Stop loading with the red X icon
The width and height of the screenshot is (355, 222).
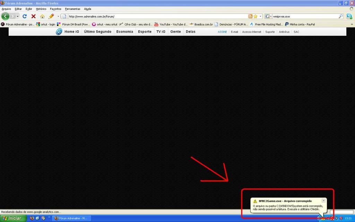pos(33,16)
